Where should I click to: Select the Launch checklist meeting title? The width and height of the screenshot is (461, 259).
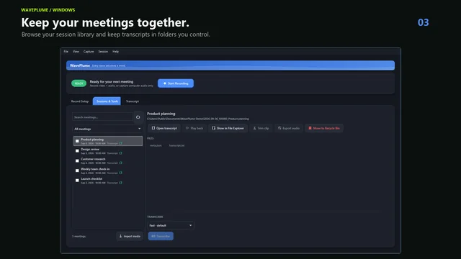tap(91, 178)
